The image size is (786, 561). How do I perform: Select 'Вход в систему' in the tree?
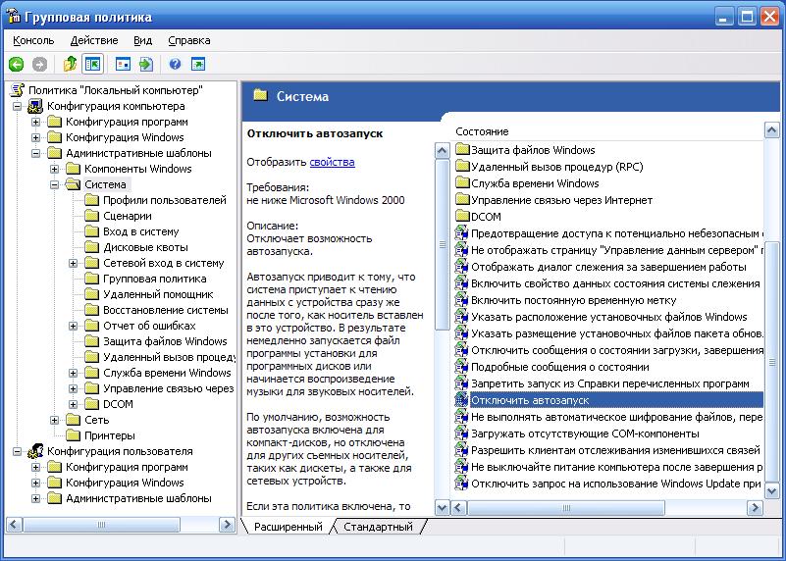[141, 231]
